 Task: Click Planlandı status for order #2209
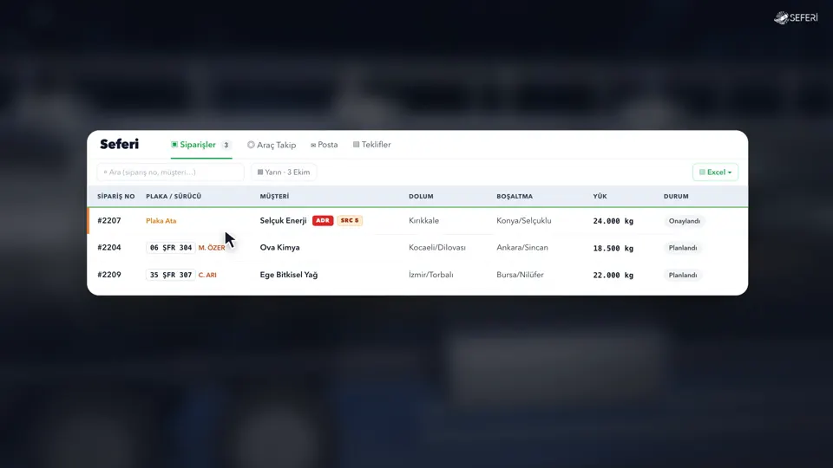coord(683,275)
